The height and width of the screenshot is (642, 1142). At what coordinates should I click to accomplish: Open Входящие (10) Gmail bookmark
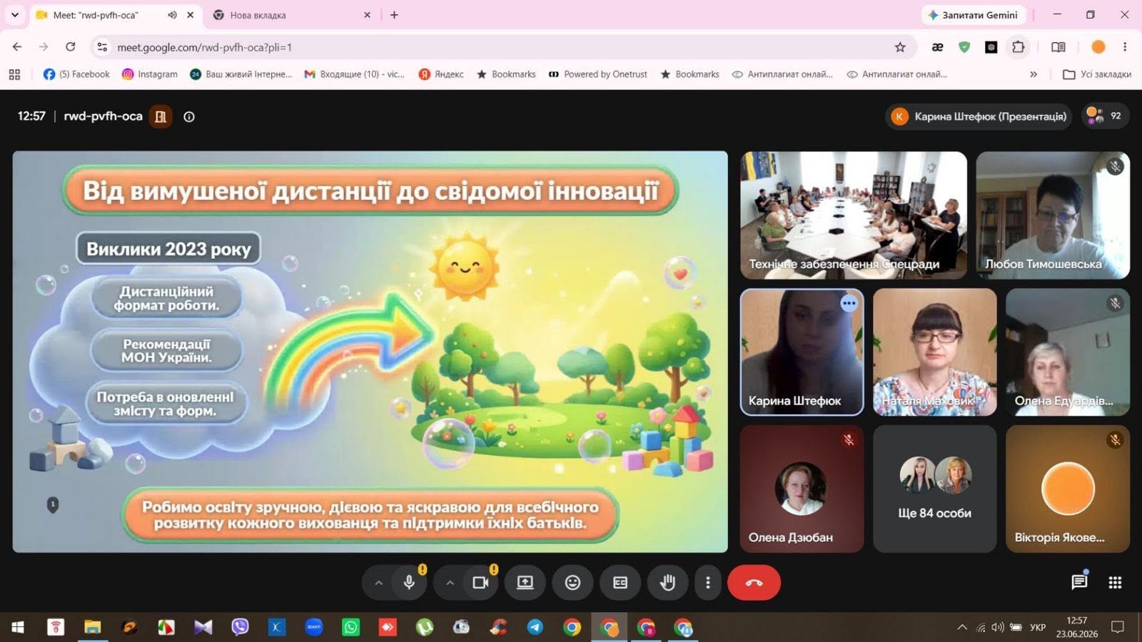pos(355,74)
